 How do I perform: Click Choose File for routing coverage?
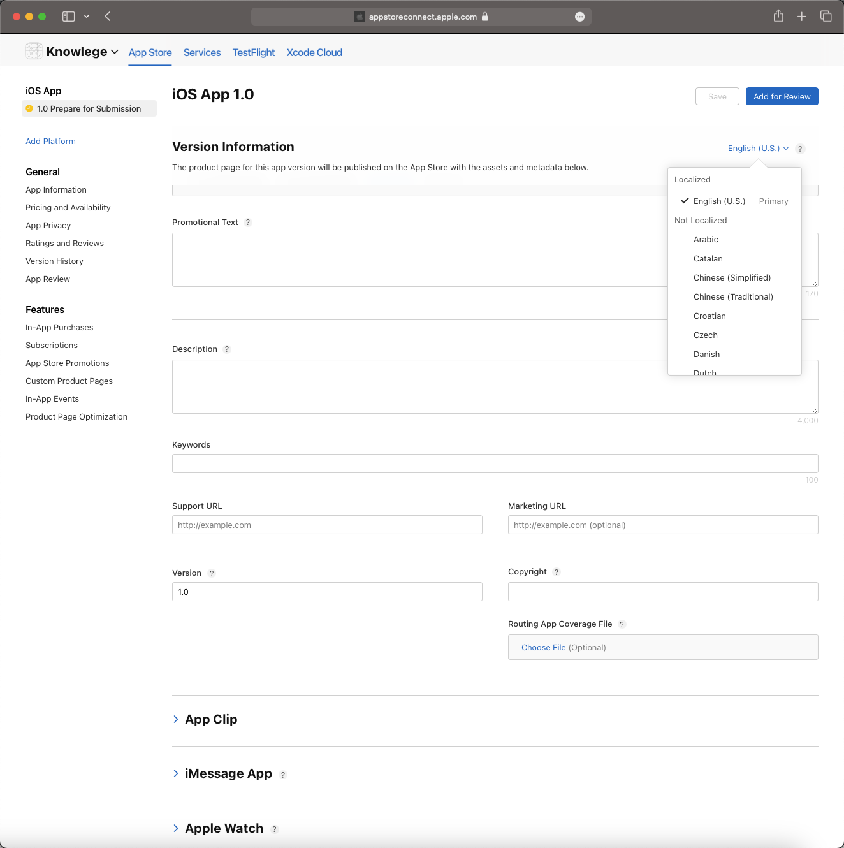[544, 647]
